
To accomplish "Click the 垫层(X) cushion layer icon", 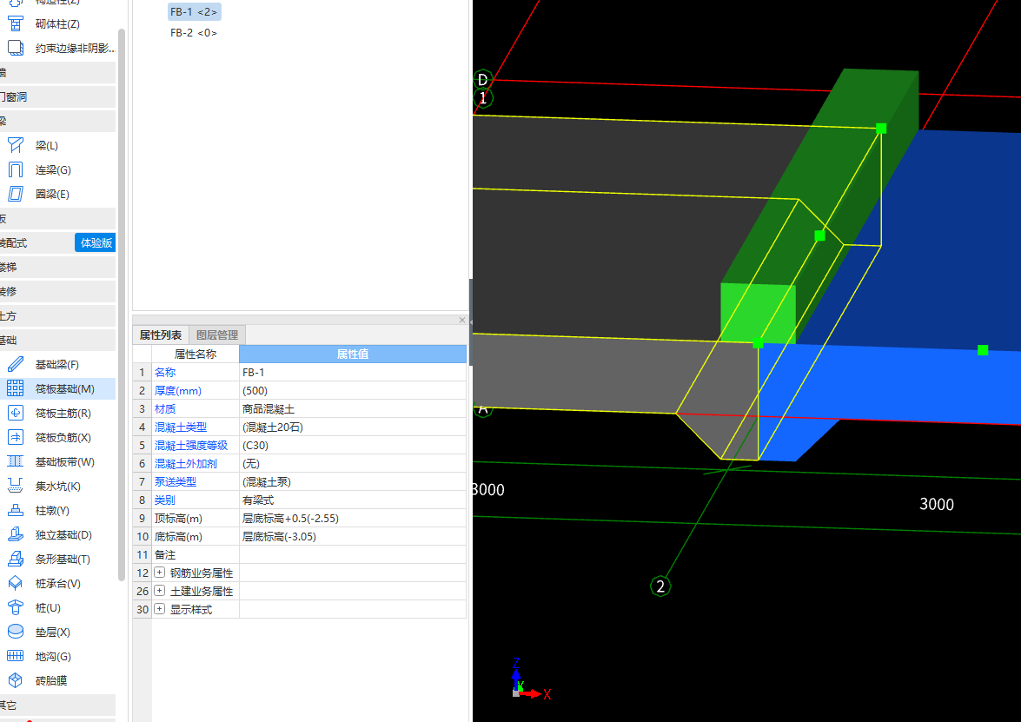I will coord(16,632).
